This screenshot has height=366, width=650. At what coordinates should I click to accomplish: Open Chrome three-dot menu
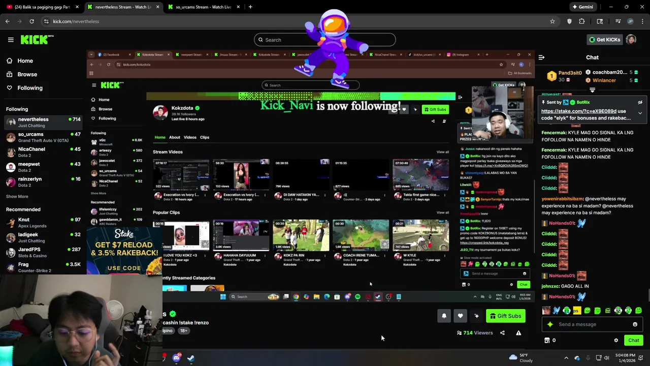(x=642, y=21)
